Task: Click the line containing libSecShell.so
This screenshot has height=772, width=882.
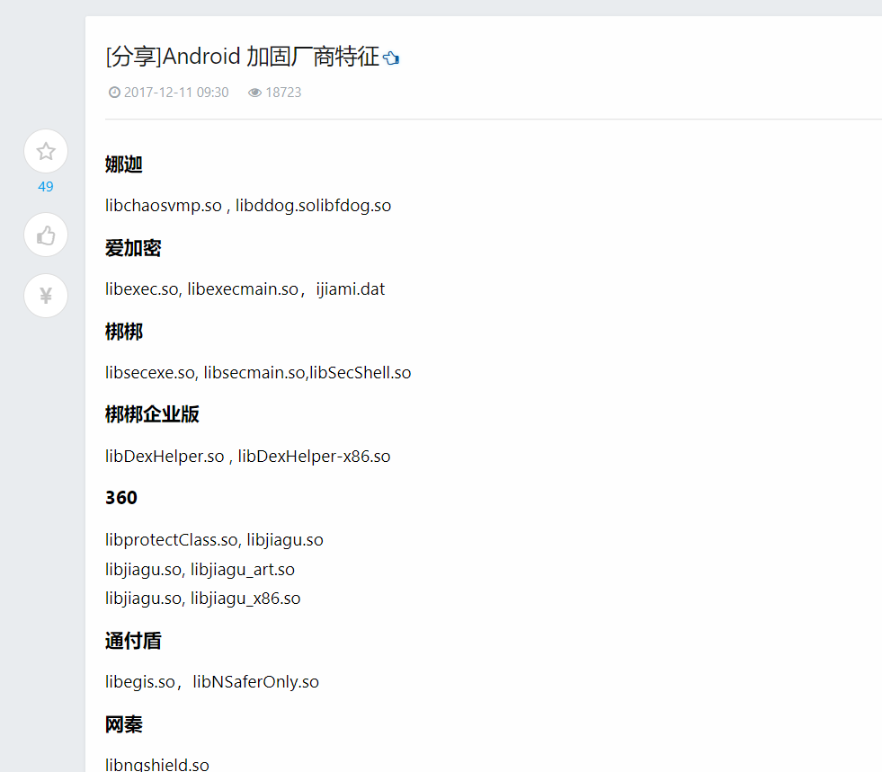Action: click(258, 373)
